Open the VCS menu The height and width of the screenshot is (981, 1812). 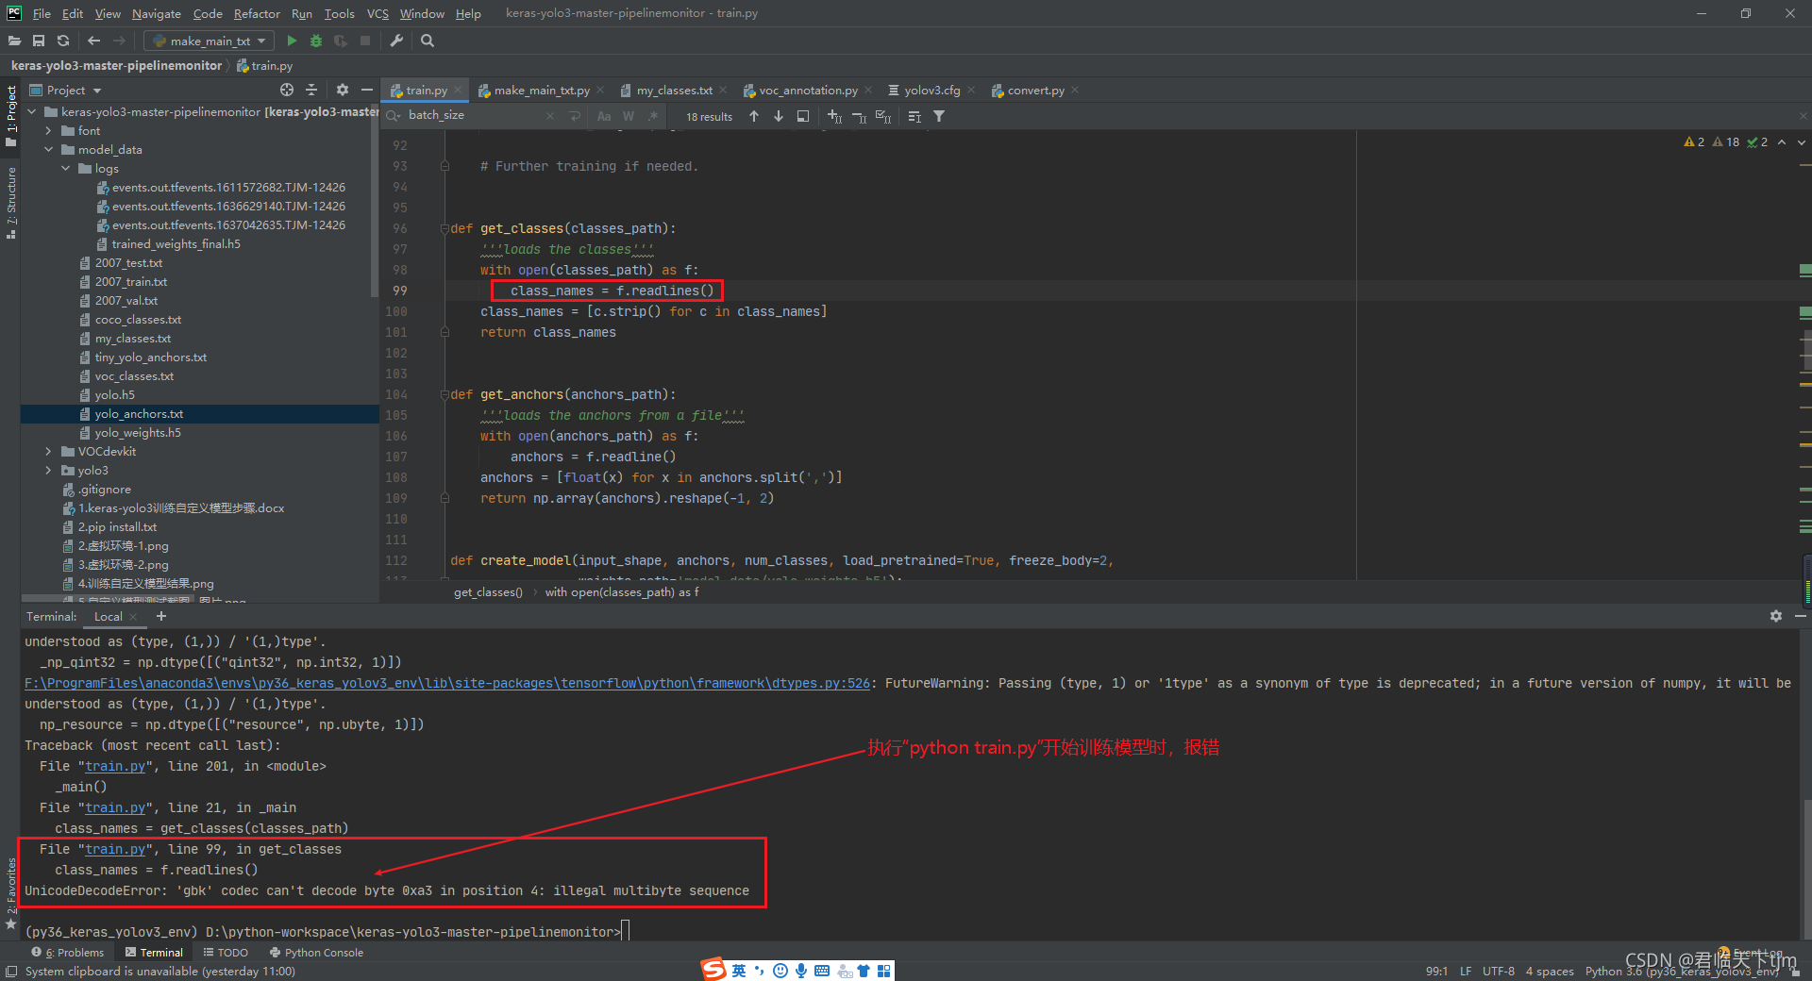(377, 13)
